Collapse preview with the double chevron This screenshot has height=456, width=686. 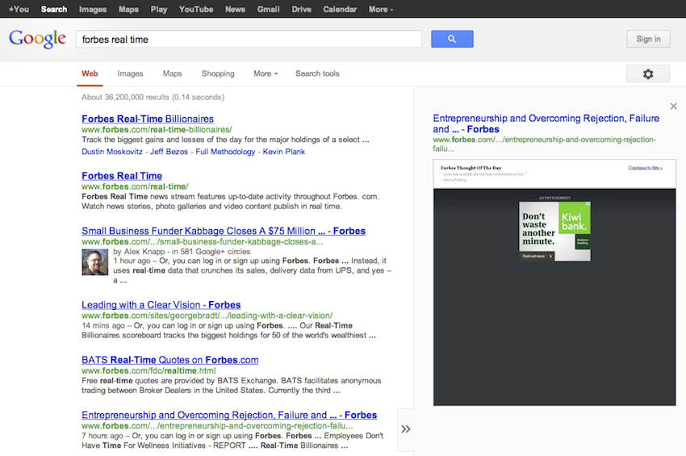[406, 429]
